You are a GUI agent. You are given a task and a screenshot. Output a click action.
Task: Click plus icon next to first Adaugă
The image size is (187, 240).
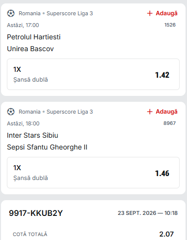click(x=150, y=13)
